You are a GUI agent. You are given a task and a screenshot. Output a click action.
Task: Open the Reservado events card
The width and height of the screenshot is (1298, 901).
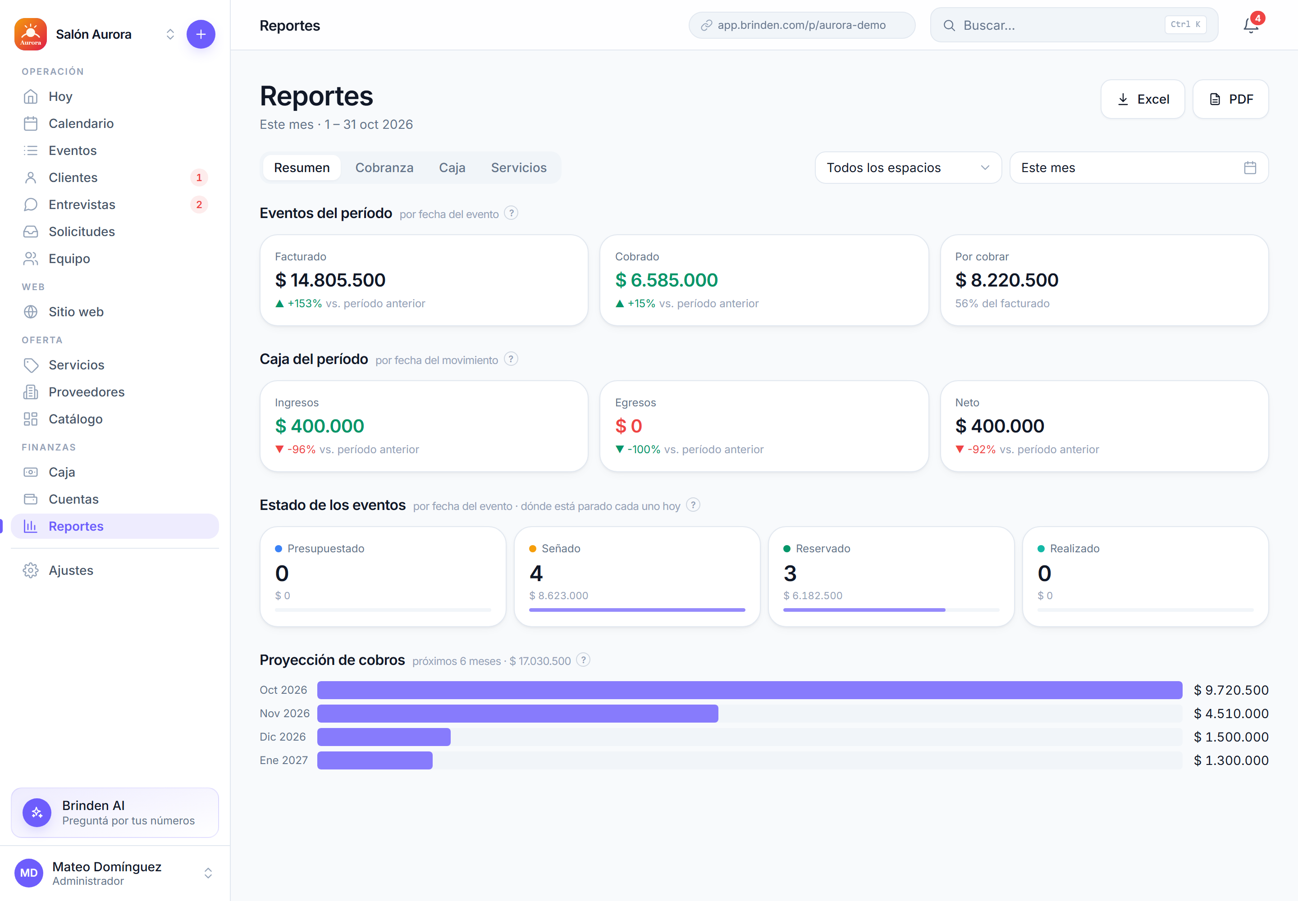click(891, 576)
